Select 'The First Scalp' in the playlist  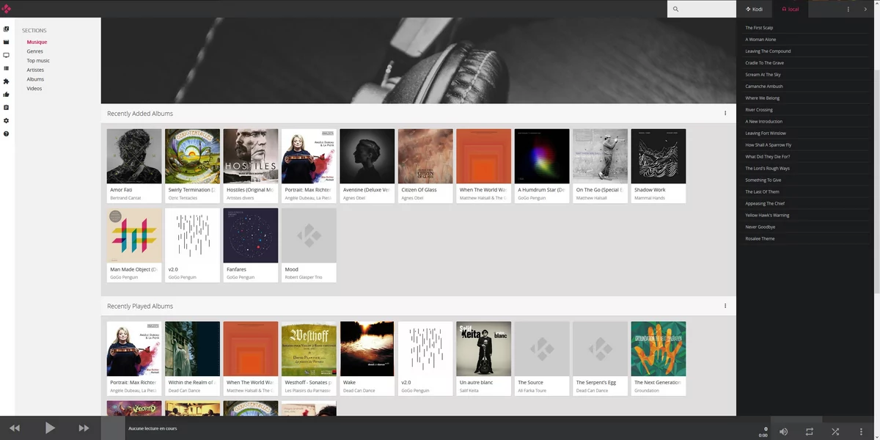tap(805, 28)
